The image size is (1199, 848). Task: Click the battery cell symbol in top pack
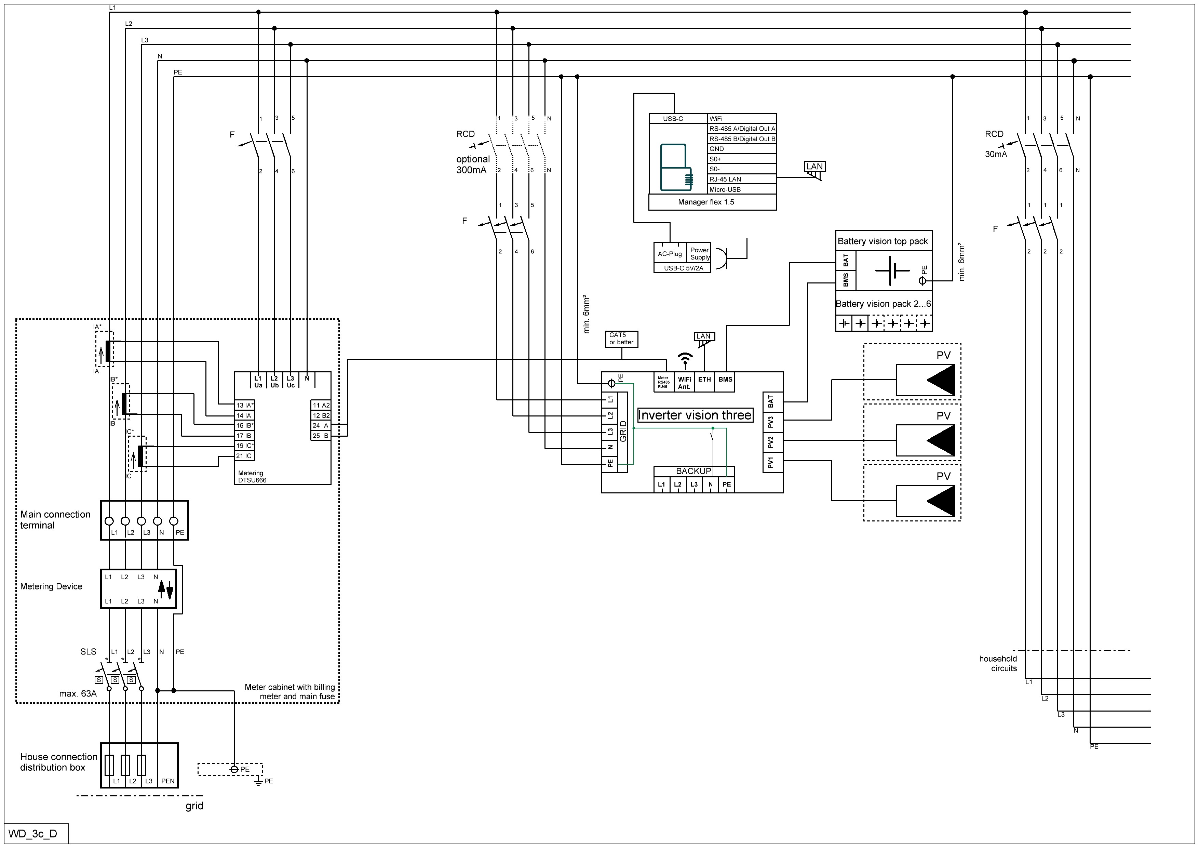tap(892, 271)
